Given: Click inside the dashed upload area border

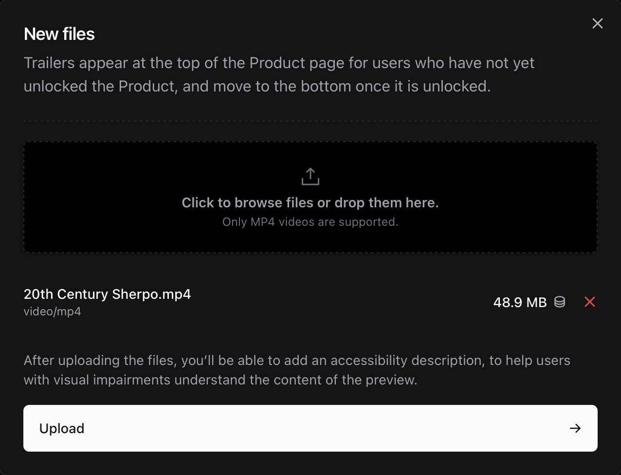Looking at the screenshot, I should (310, 197).
